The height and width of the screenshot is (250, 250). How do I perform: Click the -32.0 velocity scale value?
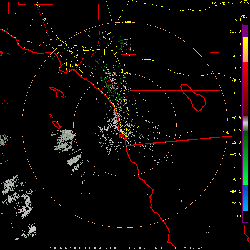pos(235,142)
